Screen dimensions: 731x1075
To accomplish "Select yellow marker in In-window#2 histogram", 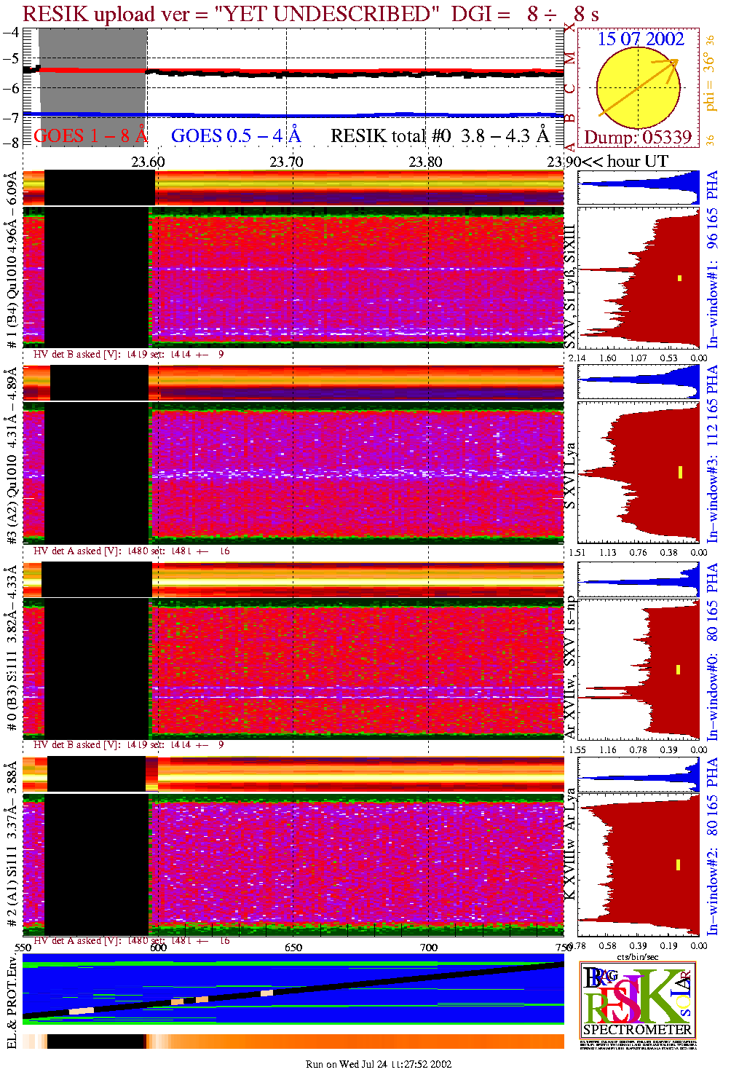I will [x=678, y=865].
